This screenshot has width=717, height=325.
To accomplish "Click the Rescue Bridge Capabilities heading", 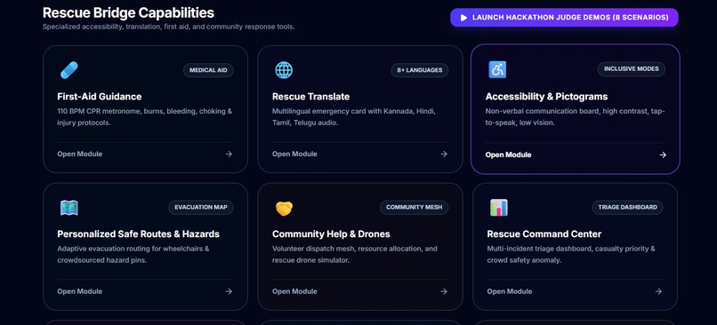I will click(128, 12).
